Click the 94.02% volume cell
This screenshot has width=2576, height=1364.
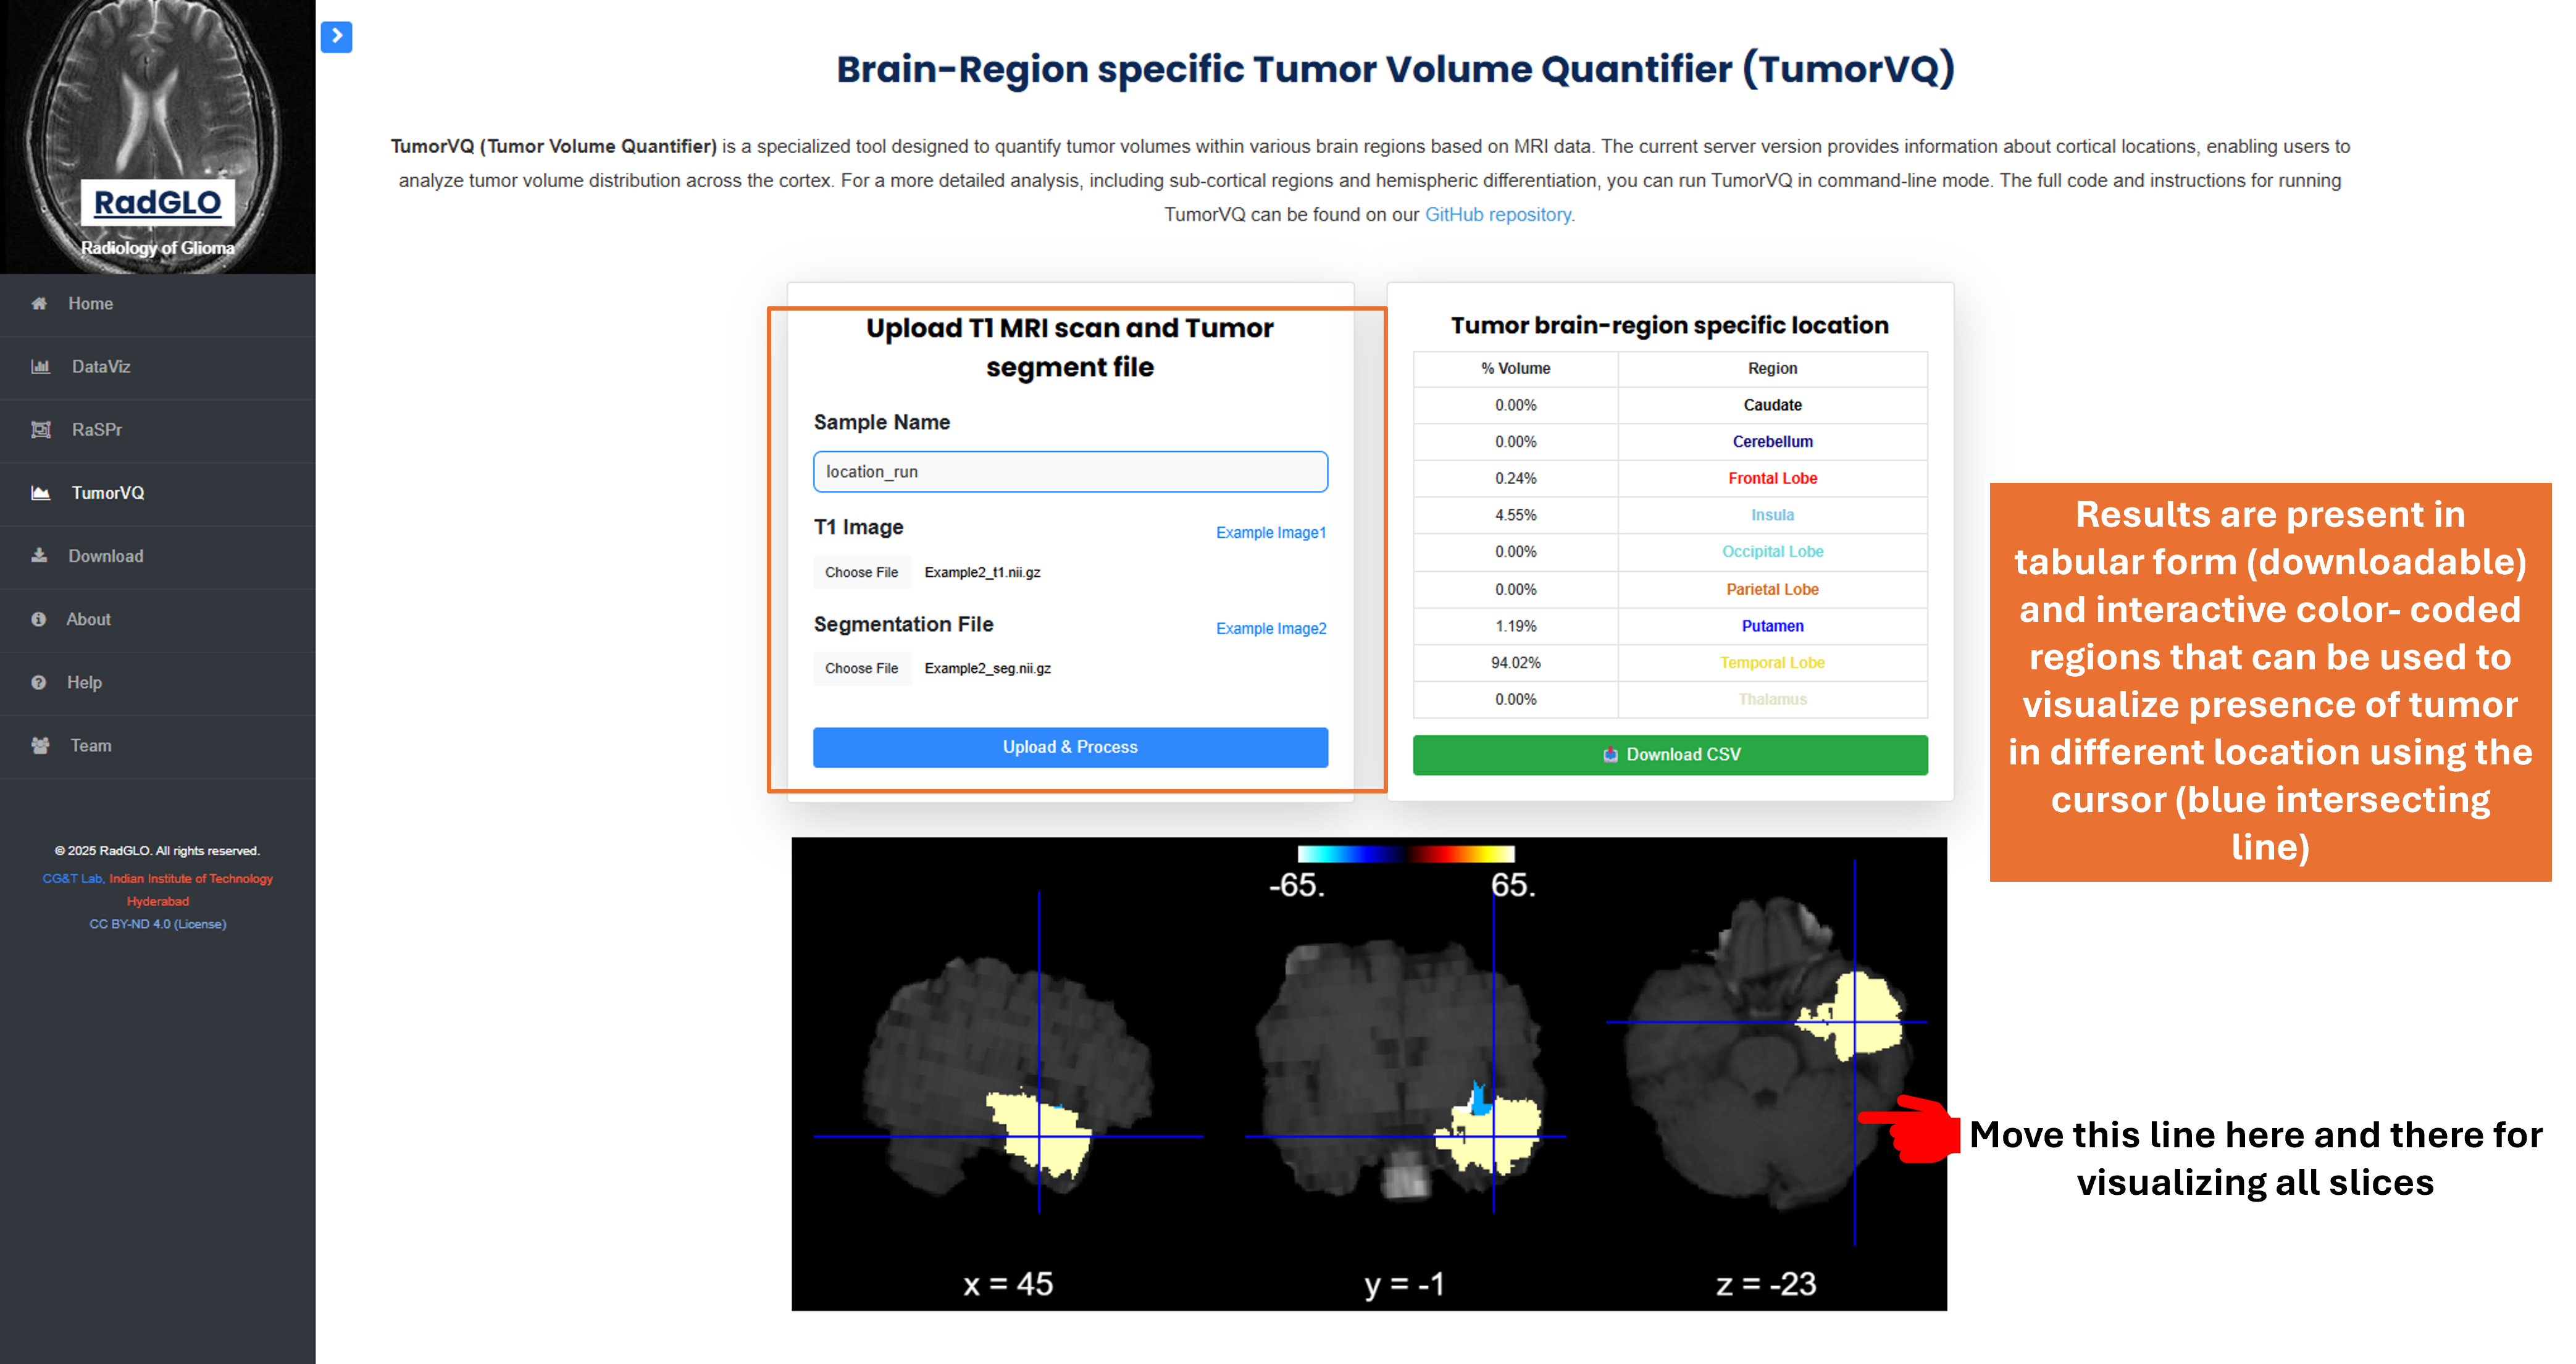click(1516, 662)
